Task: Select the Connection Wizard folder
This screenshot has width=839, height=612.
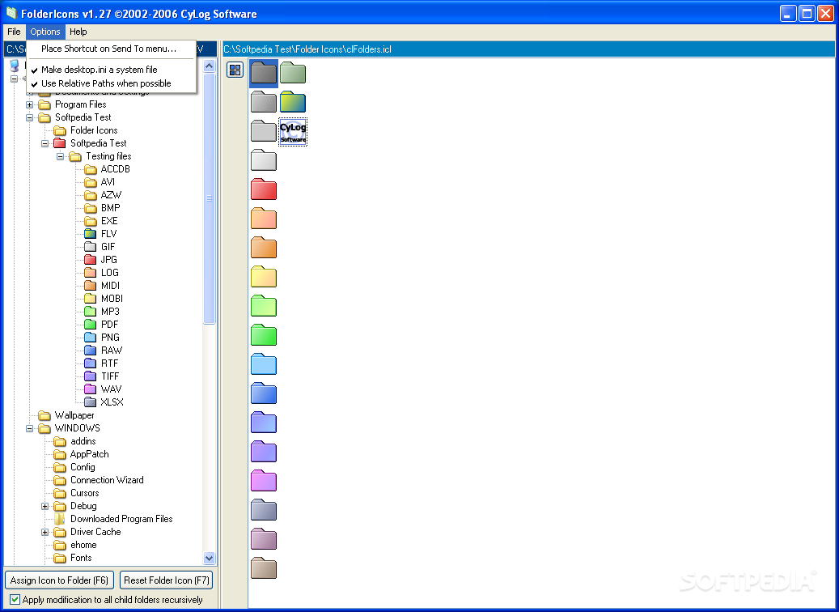Action: pyautogui.click(x=107, y=480)
